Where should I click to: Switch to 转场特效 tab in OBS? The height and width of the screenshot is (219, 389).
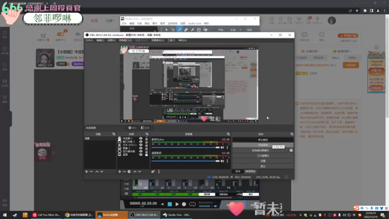[x=250, y=171]
